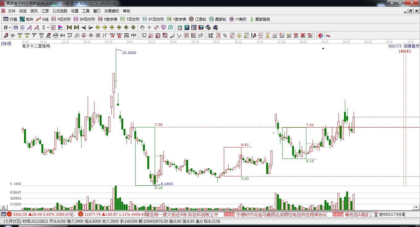Open the 9P四方形 tool

(x=84, y=19)
